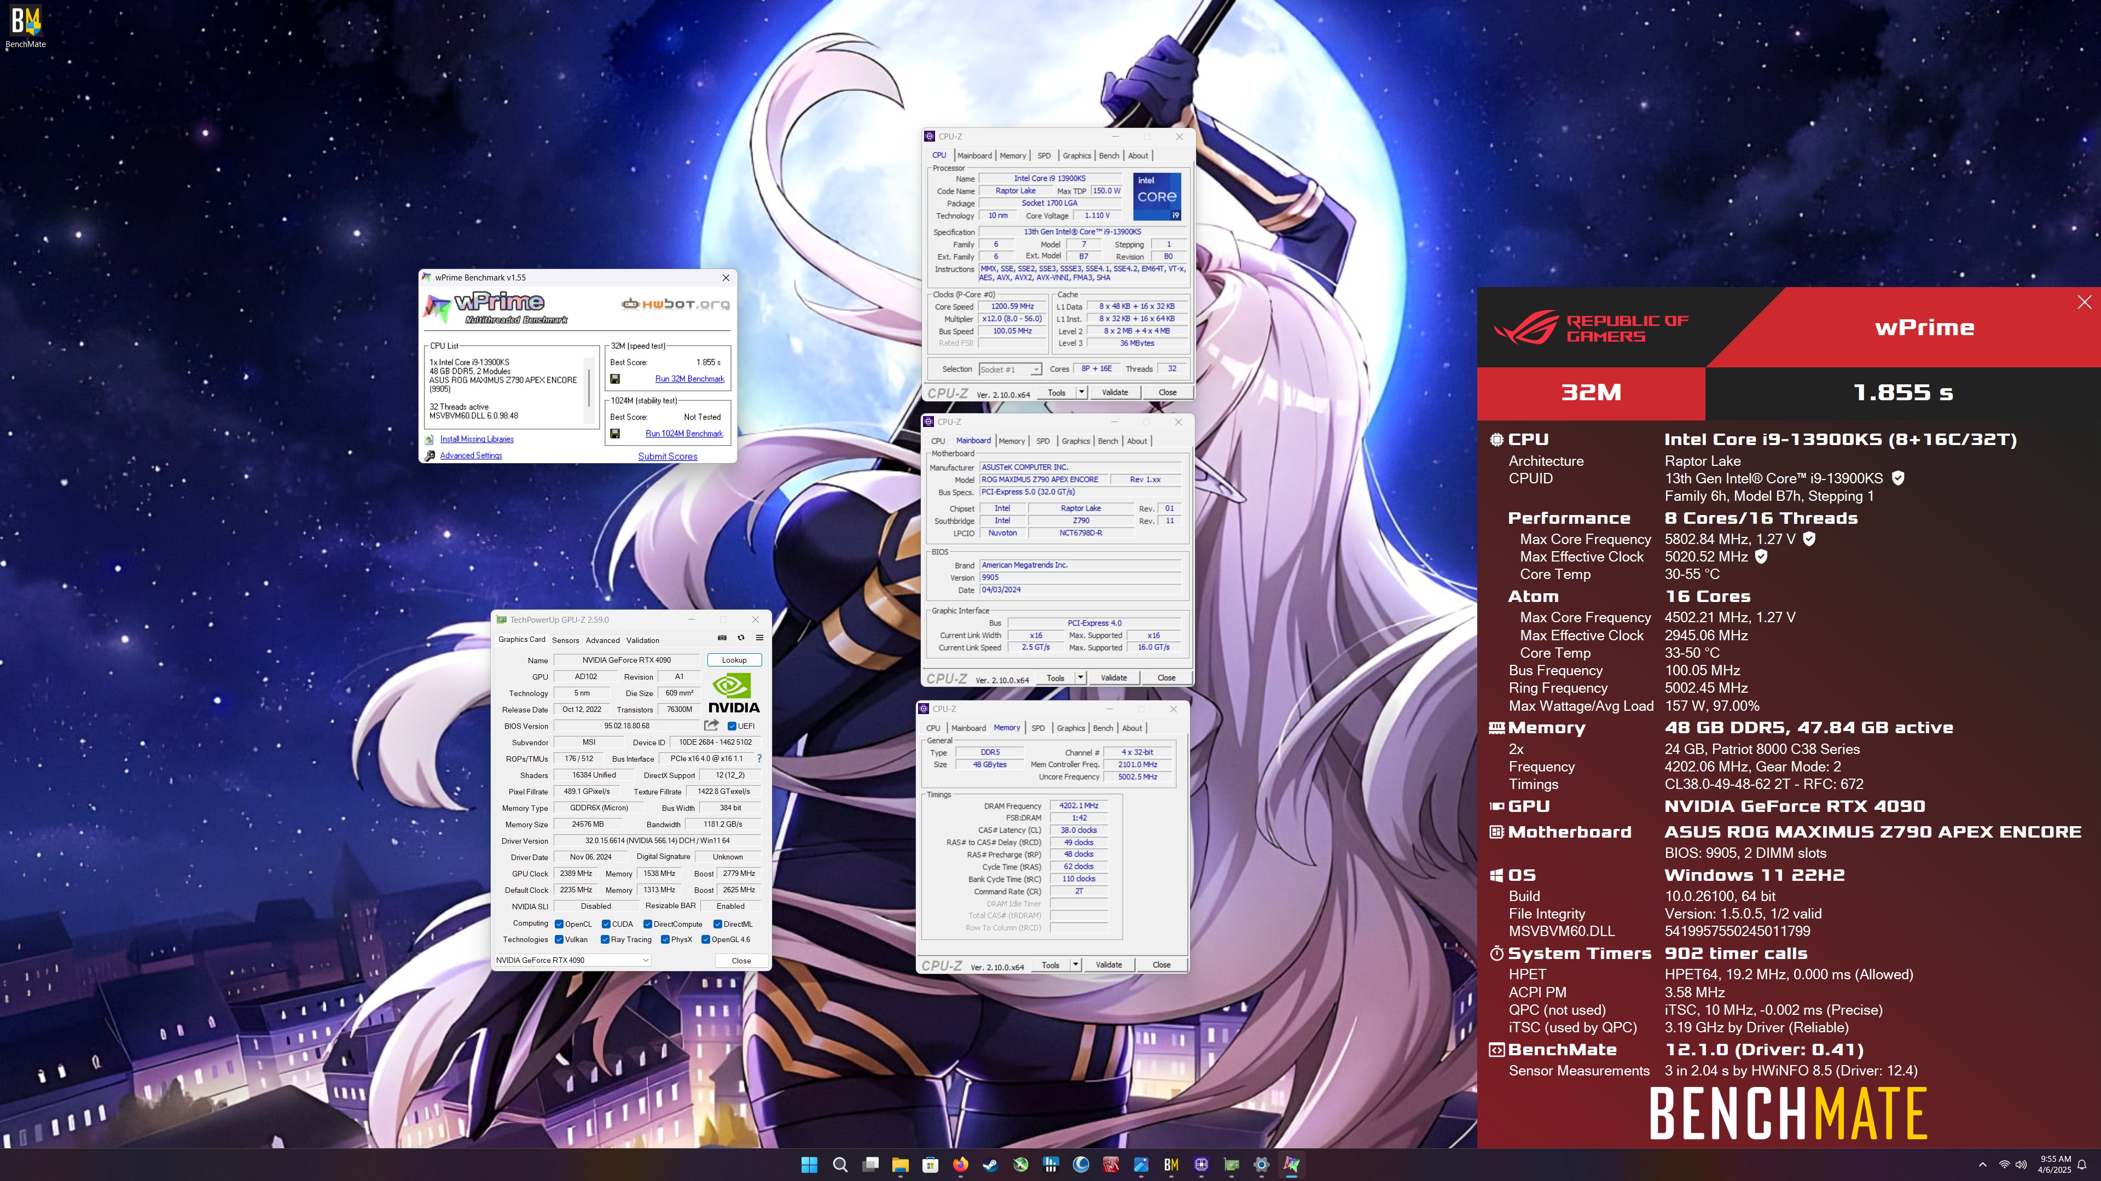Open Socket #1 selection dropdown in CPU-Z
Image resolution: width=2101 pixels, height=1181 pixels.
(1009, 369)
